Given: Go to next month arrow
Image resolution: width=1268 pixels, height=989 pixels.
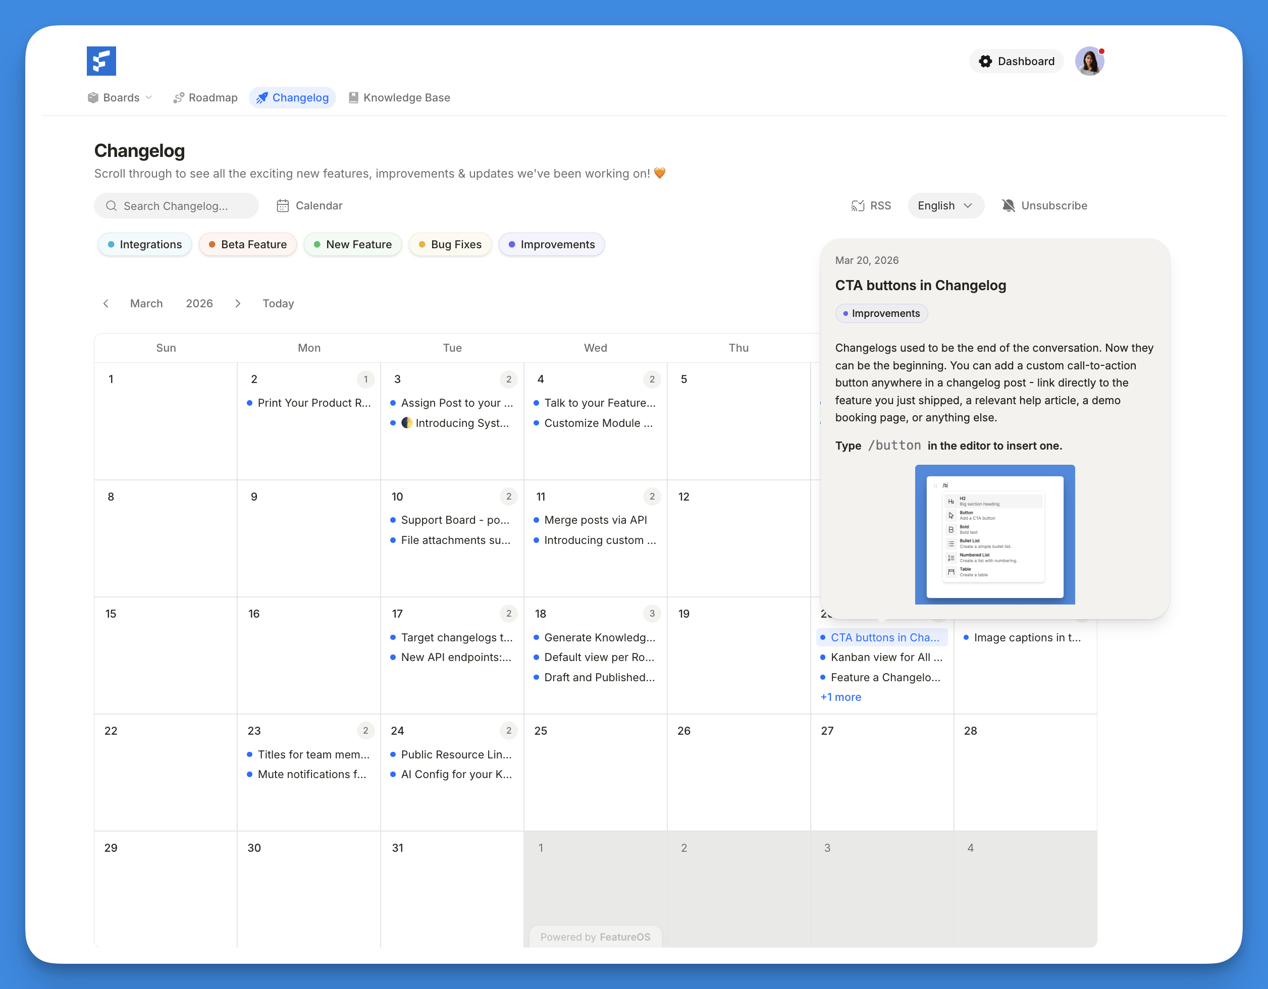Looking at the screenshot, I should click(238, 304).
